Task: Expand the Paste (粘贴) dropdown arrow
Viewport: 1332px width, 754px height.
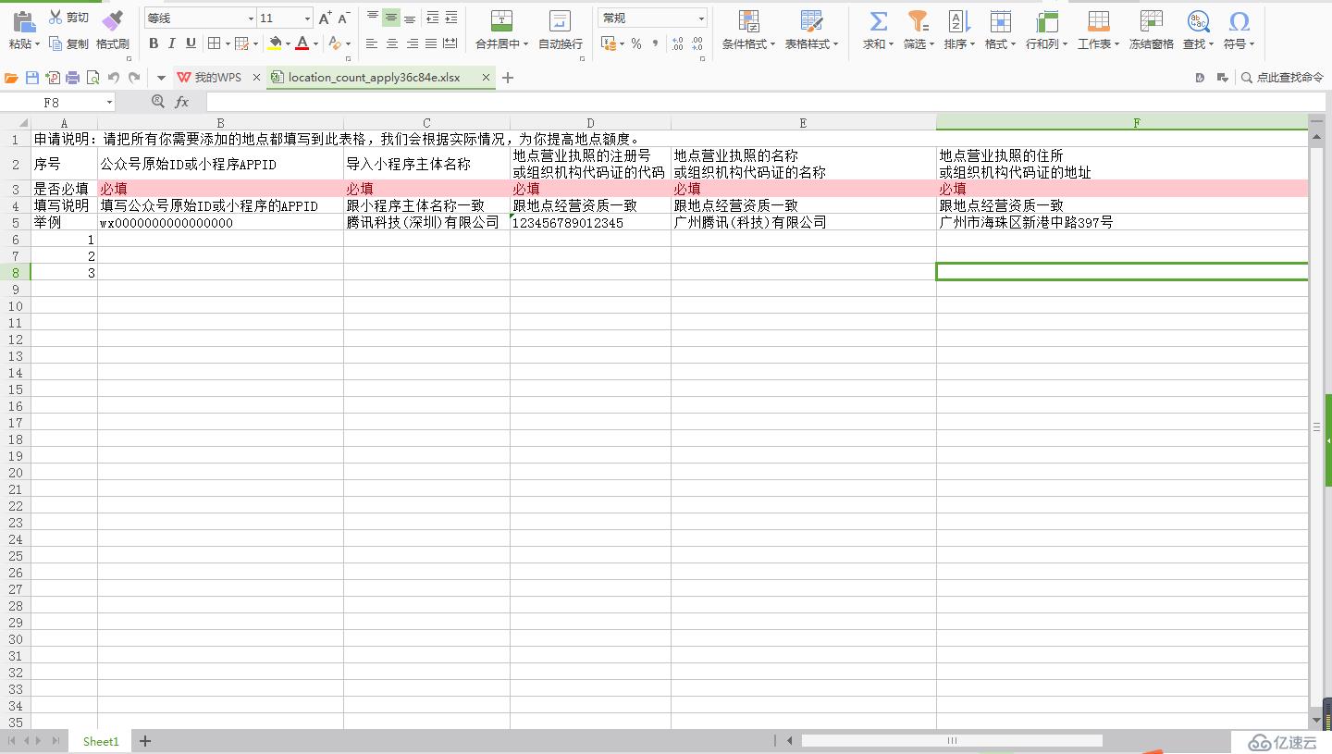Action: pyautogui.click(x=39, y=43)
